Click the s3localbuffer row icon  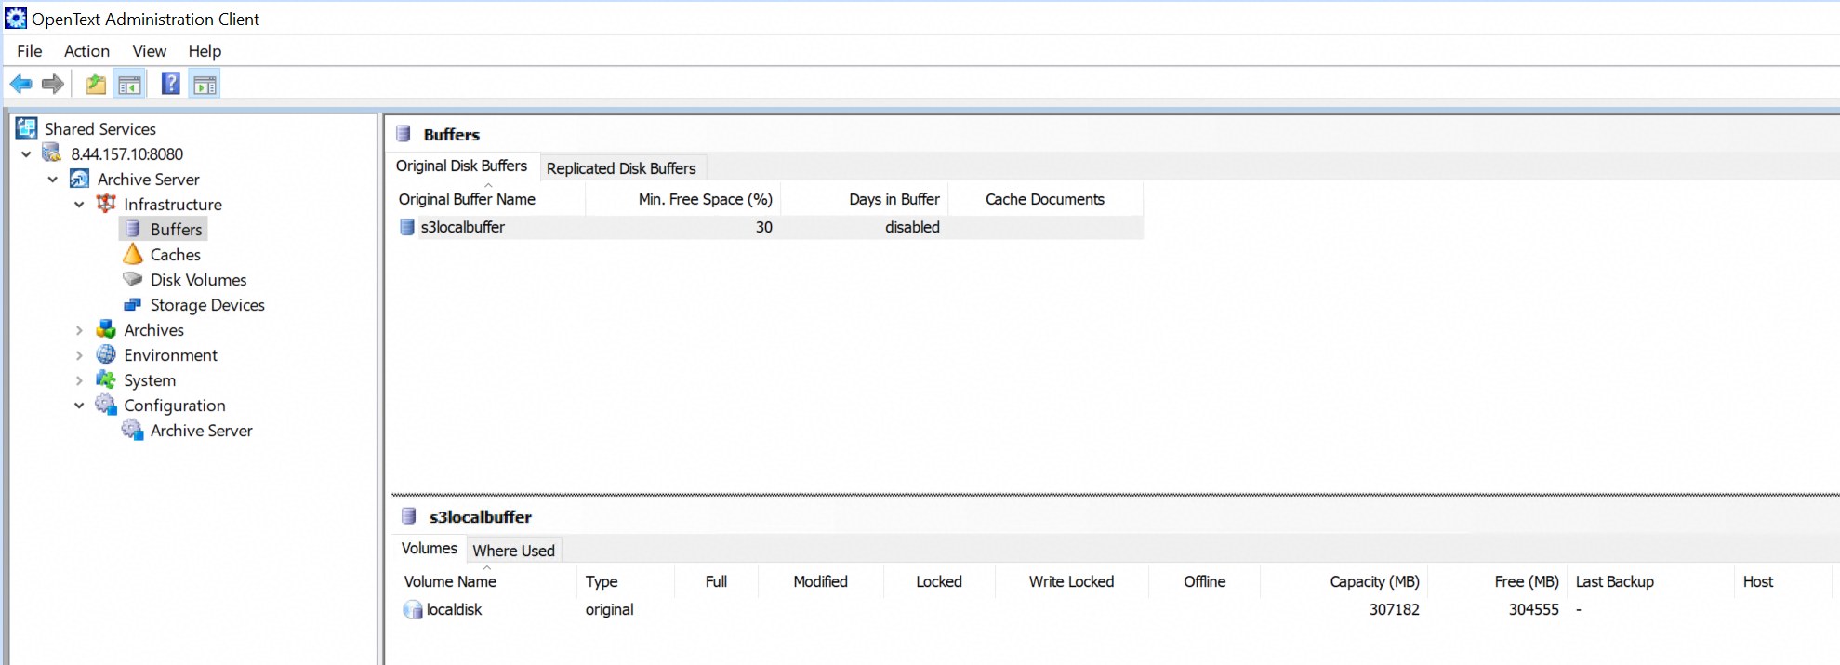[407, 227]
